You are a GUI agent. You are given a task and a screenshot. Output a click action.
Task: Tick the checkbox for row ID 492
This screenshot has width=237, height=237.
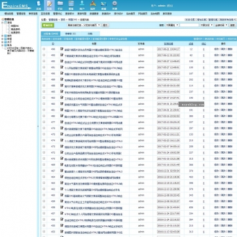click(x=44, y=62)
